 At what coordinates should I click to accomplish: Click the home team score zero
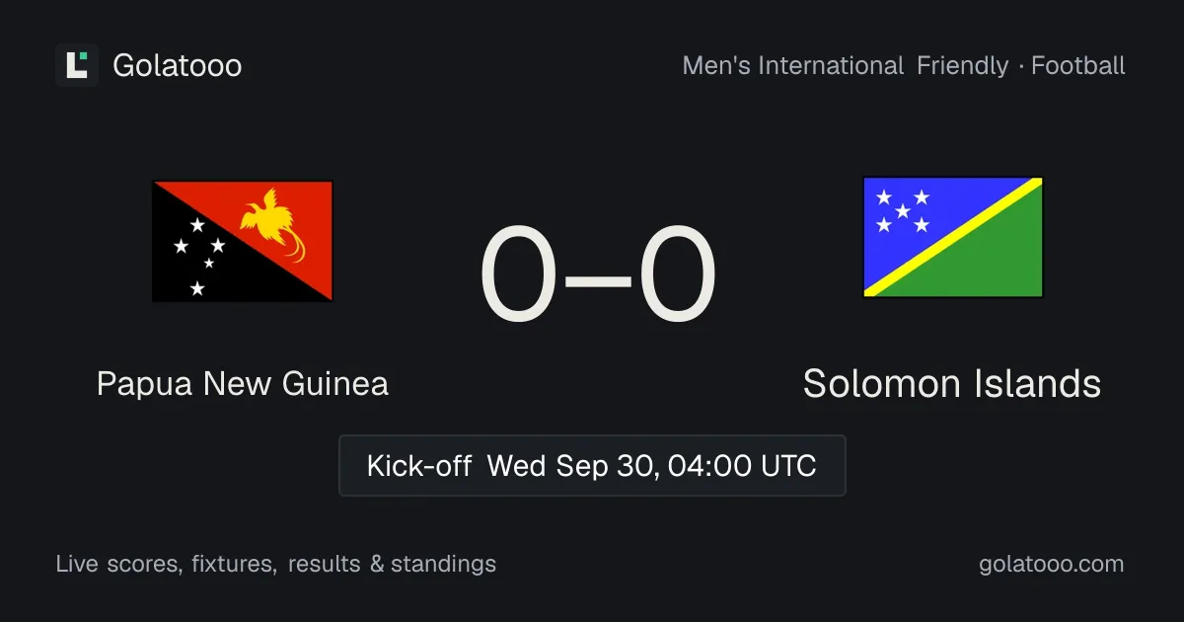520,275
